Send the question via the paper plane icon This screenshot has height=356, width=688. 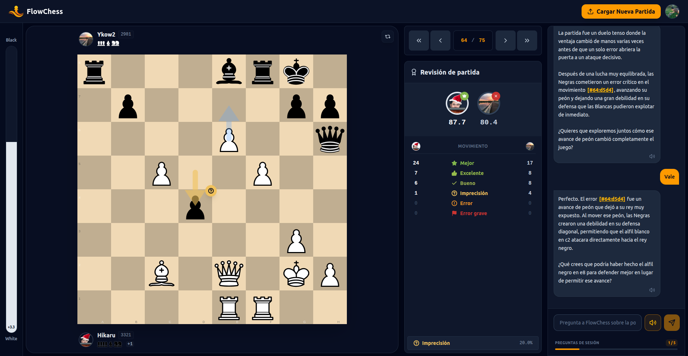(672, 323)
